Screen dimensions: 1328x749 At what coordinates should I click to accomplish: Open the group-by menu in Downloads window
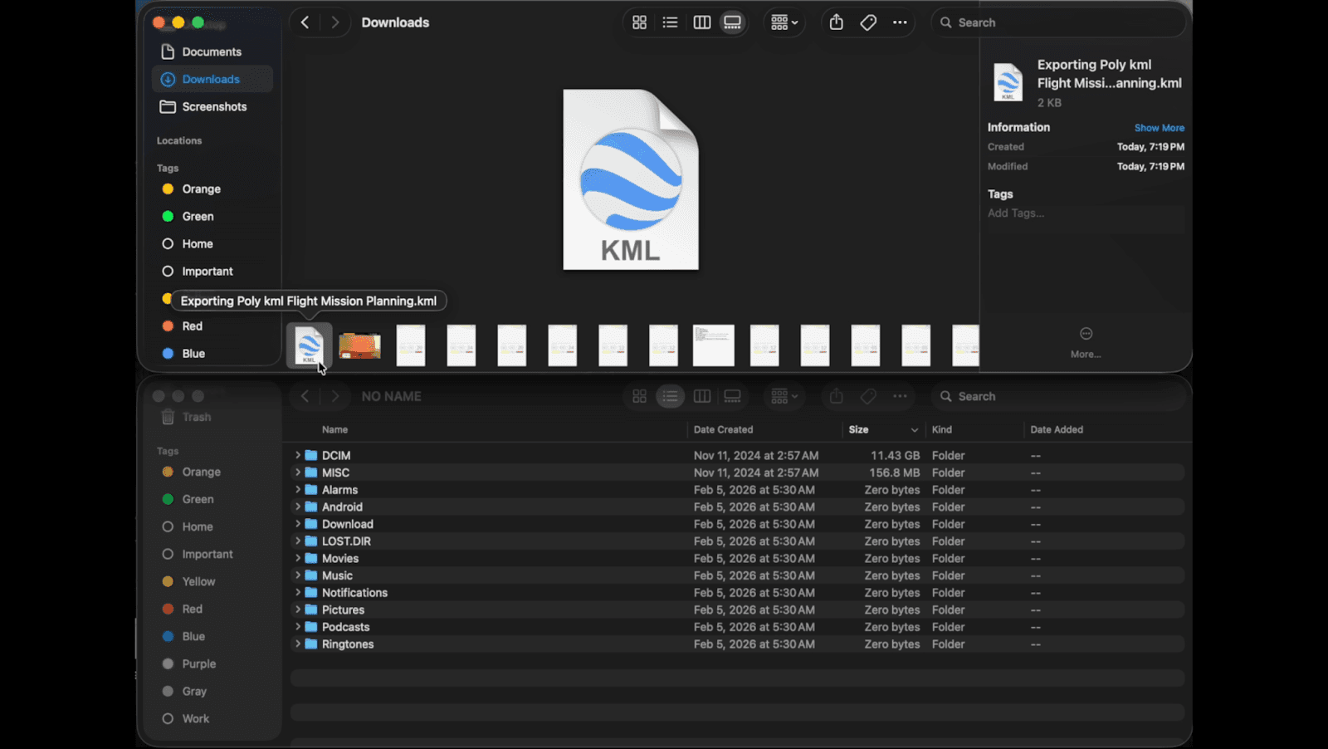(x=784, y=22)
